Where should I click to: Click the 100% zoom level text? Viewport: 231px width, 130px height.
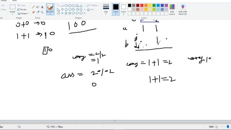tap(211, 127)
